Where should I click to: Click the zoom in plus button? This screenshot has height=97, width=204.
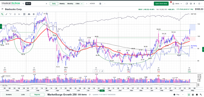pos(97,71)
